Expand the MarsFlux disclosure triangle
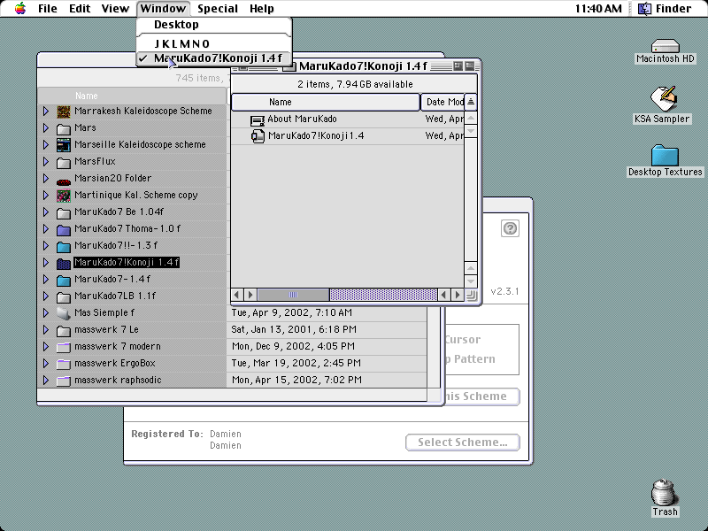708x531 pixels. [x=46, y=161]
